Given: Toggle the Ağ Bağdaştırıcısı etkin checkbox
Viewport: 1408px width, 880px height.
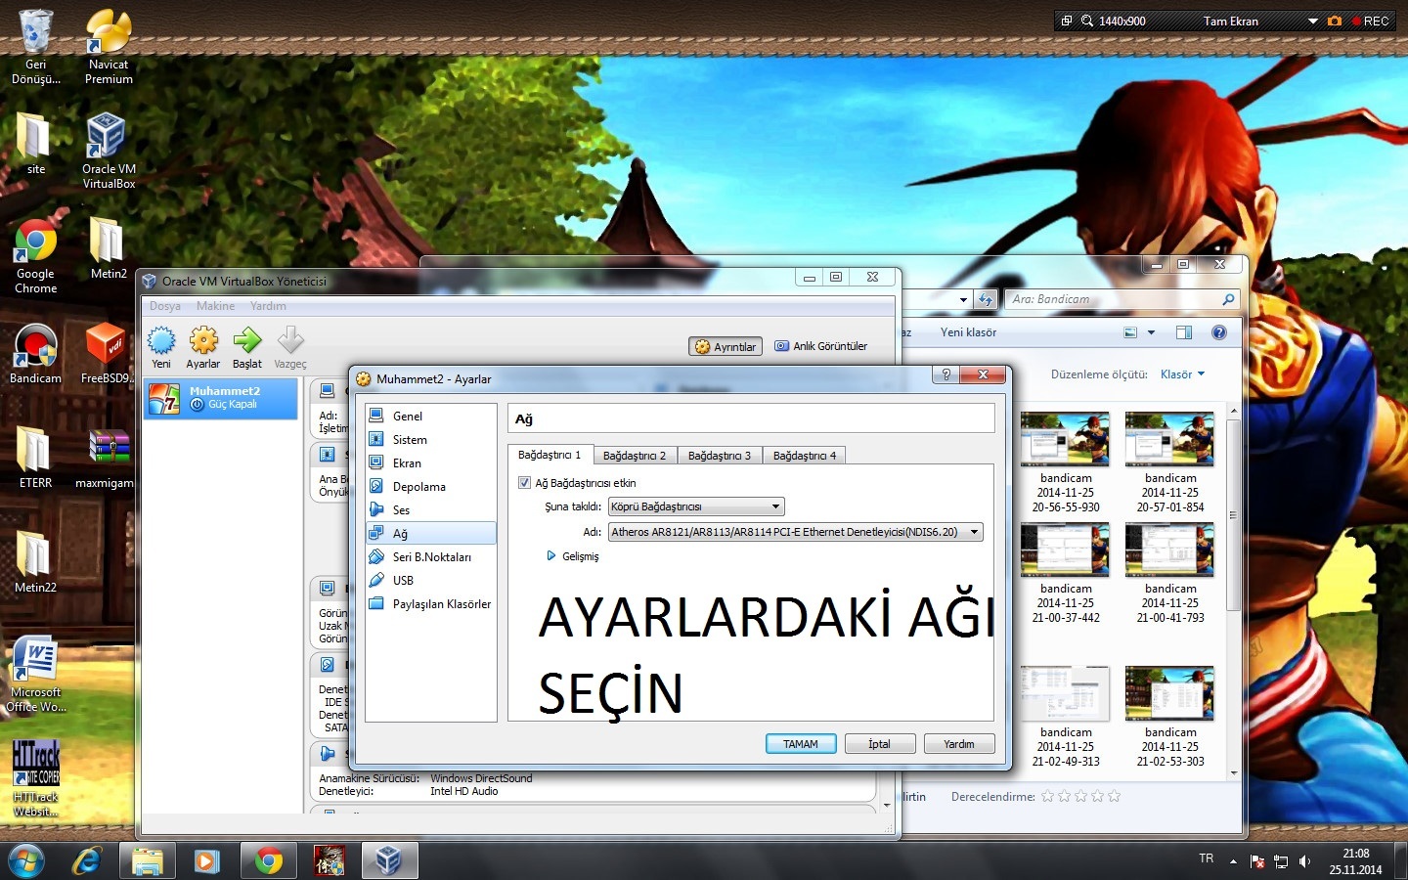Looking at the screenshot, I should (x=524, y=483).
